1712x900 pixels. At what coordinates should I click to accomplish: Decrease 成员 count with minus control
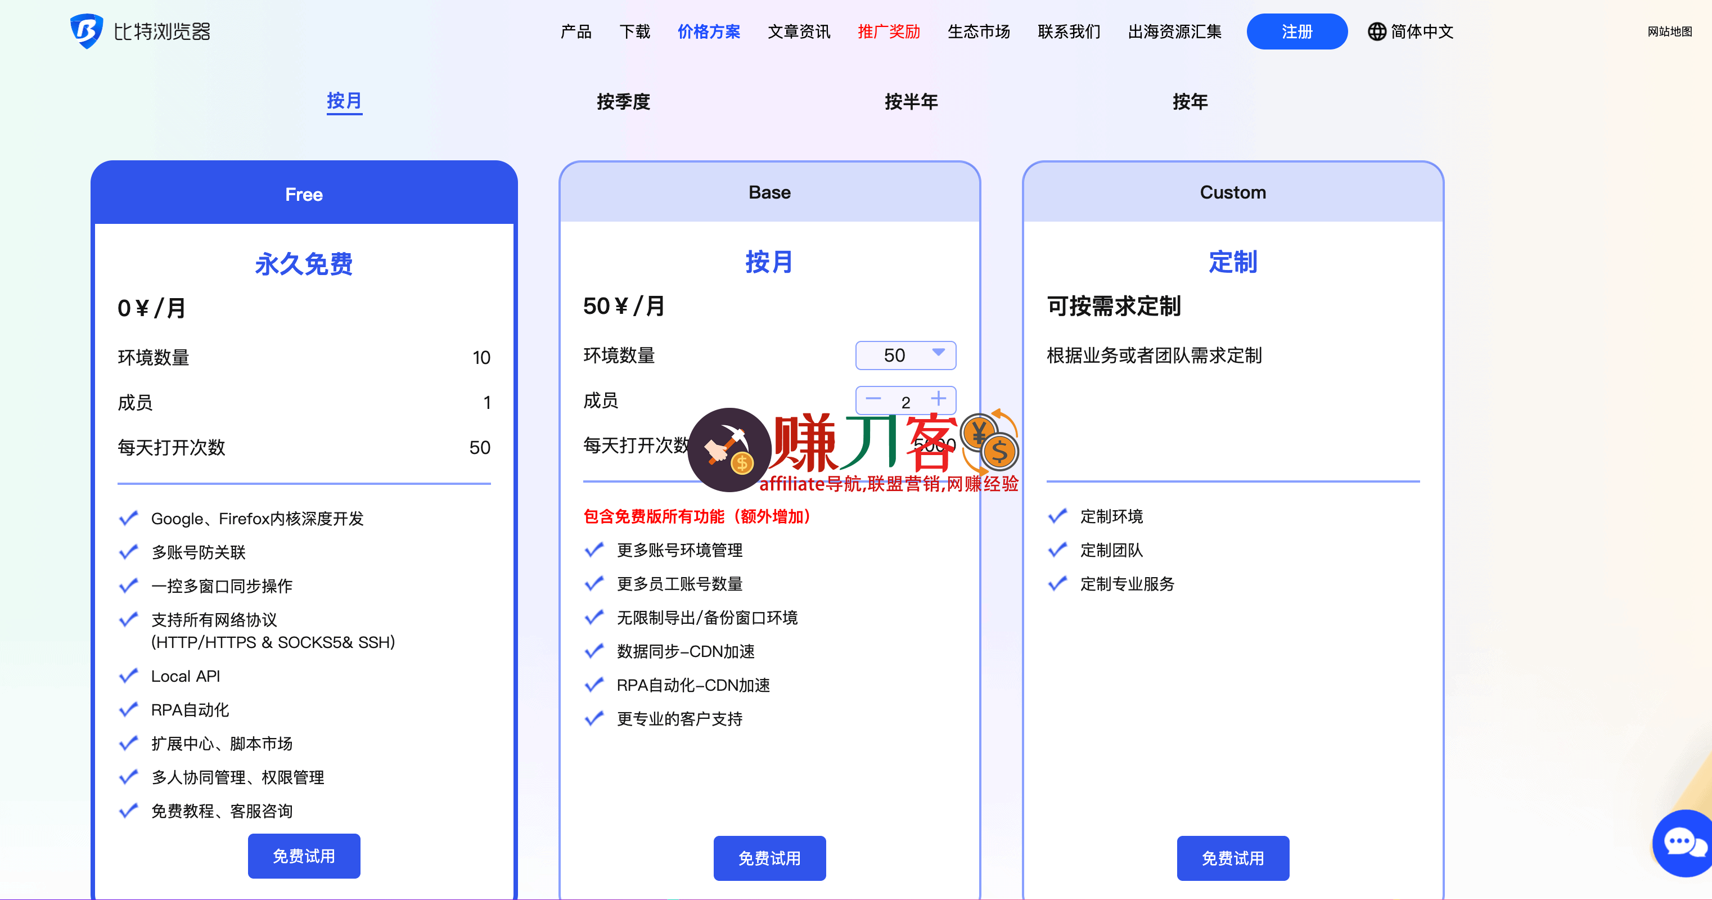point(873,399)
